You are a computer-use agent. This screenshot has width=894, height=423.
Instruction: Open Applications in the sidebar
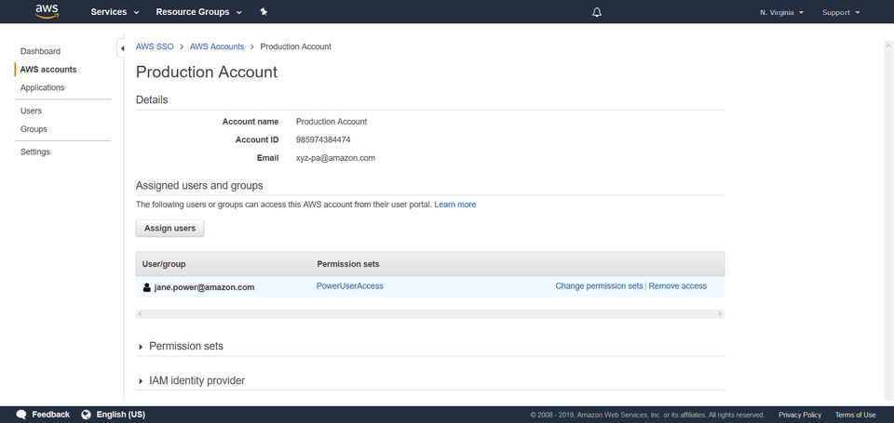point(42,87)
